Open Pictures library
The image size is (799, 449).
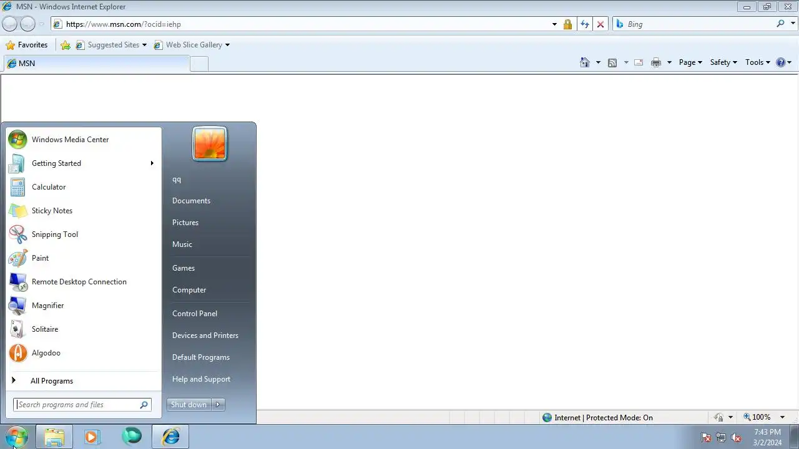pyautogui.click(x=185, y=223)
